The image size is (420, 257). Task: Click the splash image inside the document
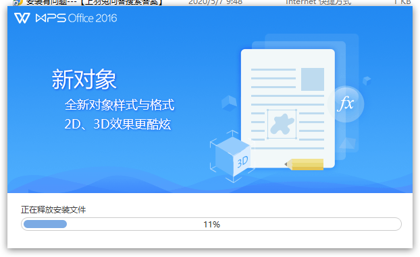pyautogui.click(x=282, y=124)
